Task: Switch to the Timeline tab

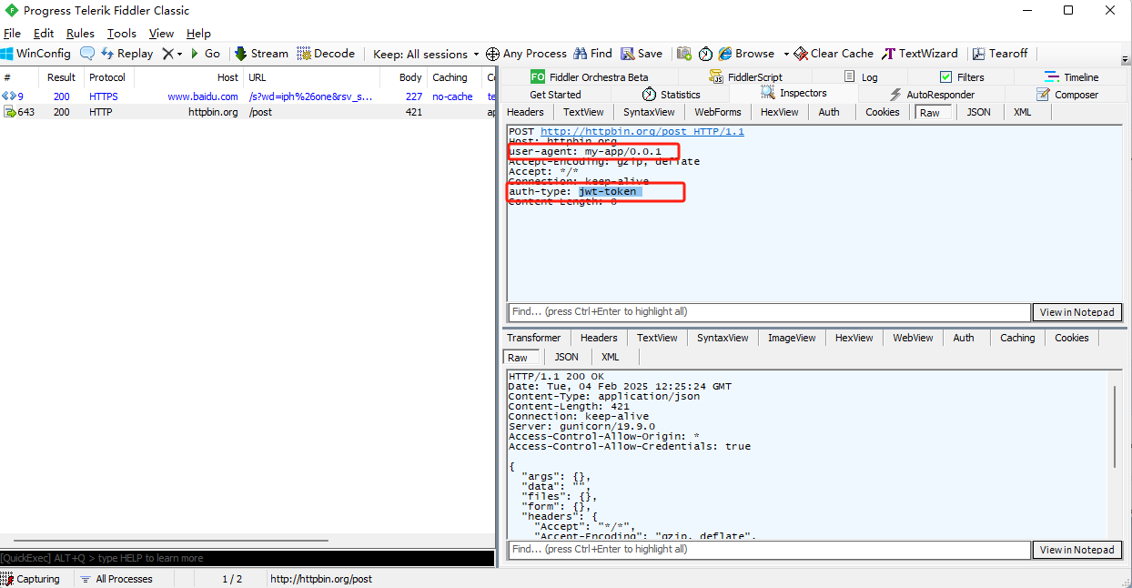Action: pos(1072,77)
